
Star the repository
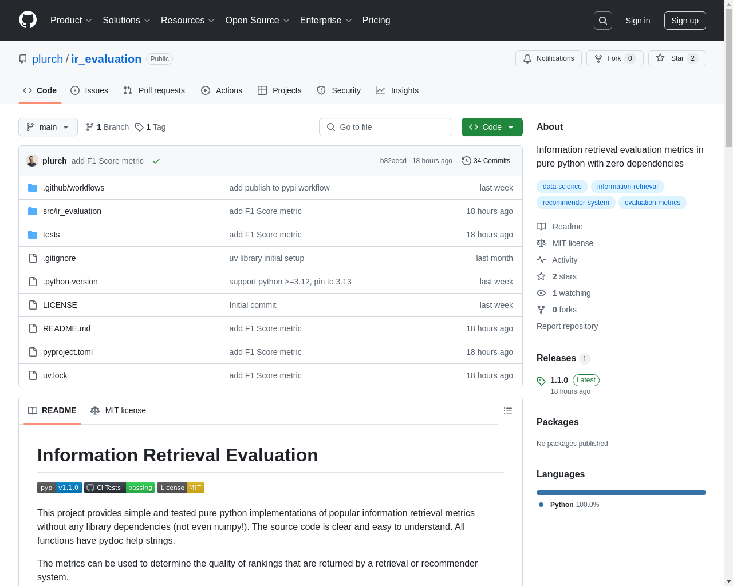pos(677,58)
